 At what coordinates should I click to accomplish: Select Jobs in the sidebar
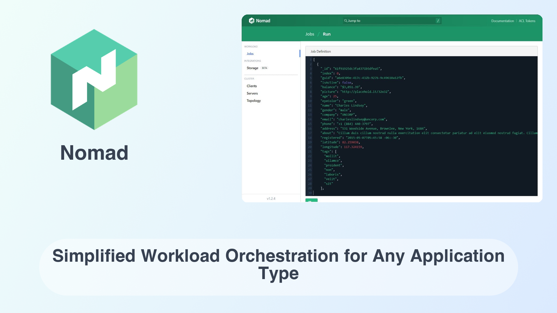click(250, 54)
